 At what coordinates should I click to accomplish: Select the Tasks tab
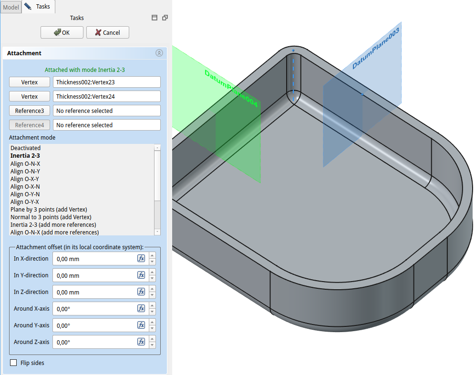click(x=39, y=7)
